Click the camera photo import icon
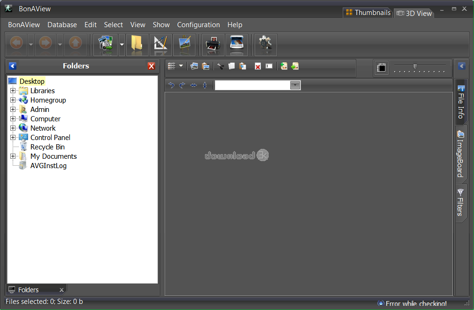Image resolution: width=474 pixels, height=310 pixels. pyautogui.click(x=105, y=44)
